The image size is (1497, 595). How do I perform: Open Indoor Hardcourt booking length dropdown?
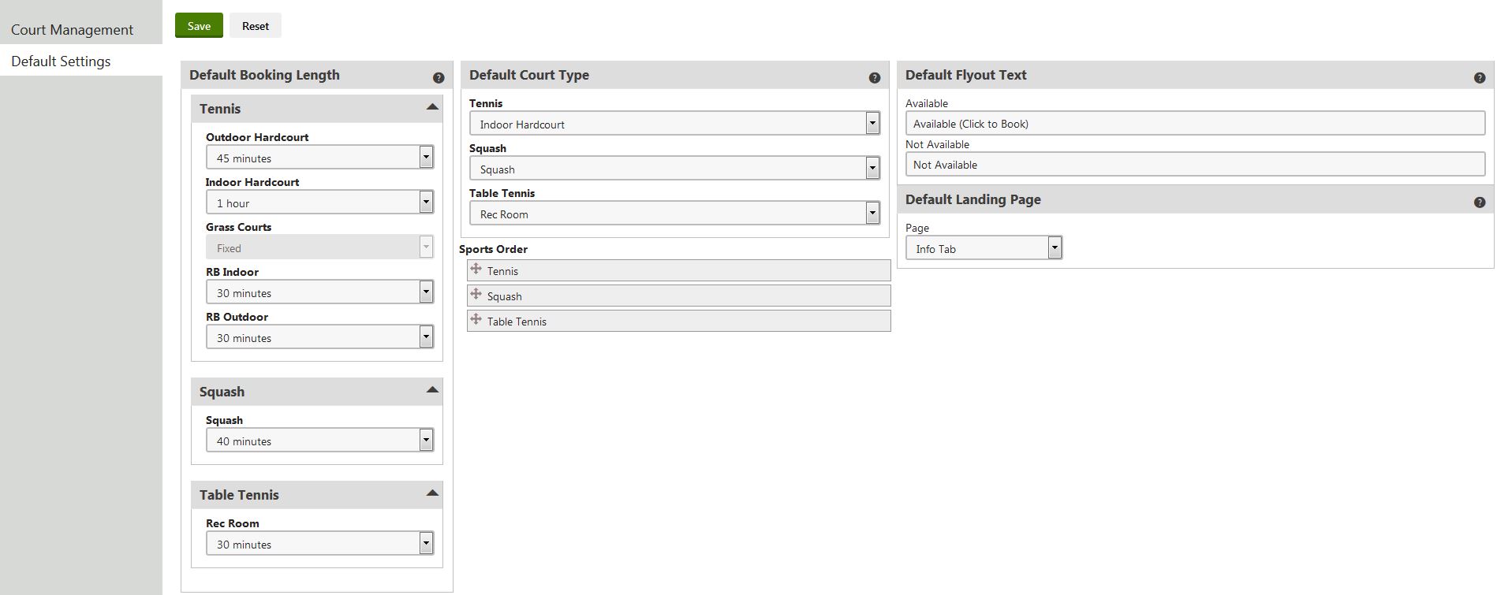click(x=426, y=203)
